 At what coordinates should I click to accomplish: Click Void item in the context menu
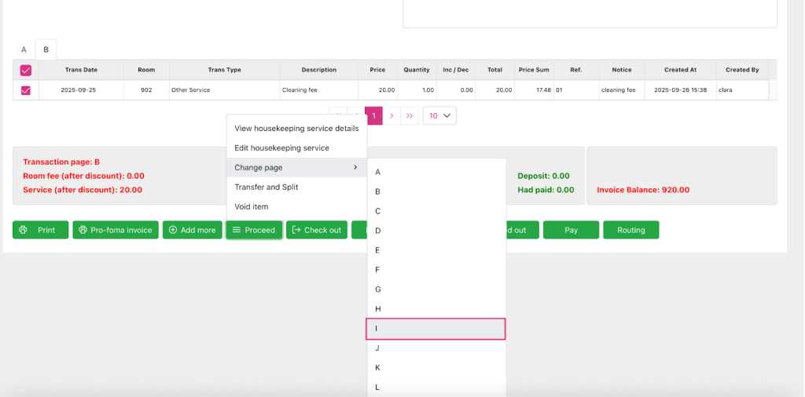251,206
